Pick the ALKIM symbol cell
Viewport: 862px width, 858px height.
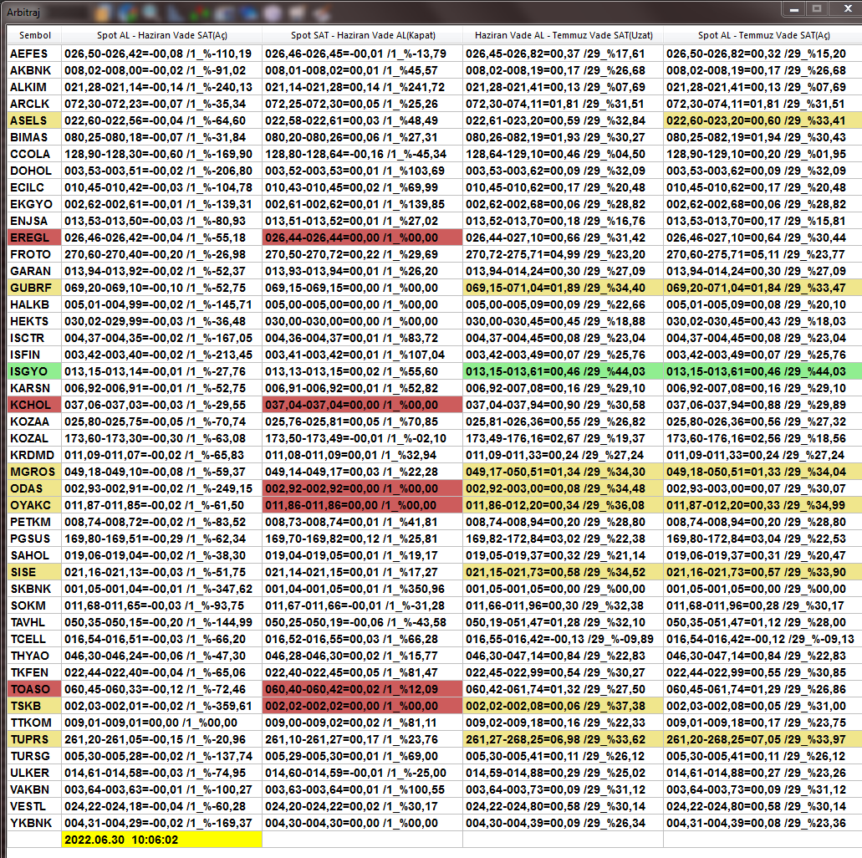click(34, 87)
